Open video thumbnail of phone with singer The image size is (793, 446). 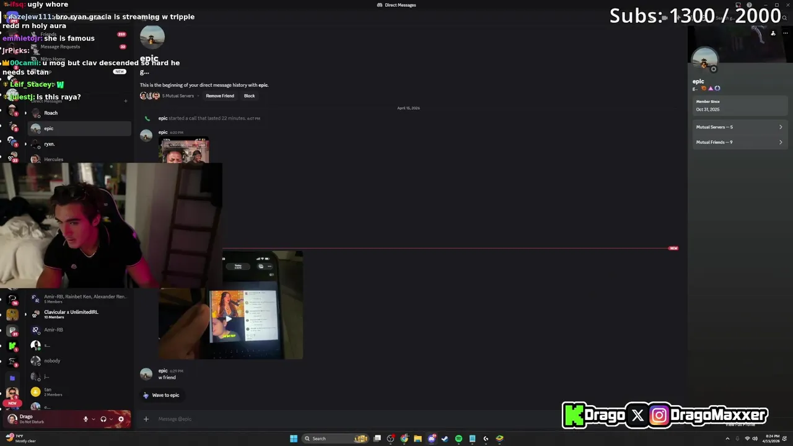231,305
